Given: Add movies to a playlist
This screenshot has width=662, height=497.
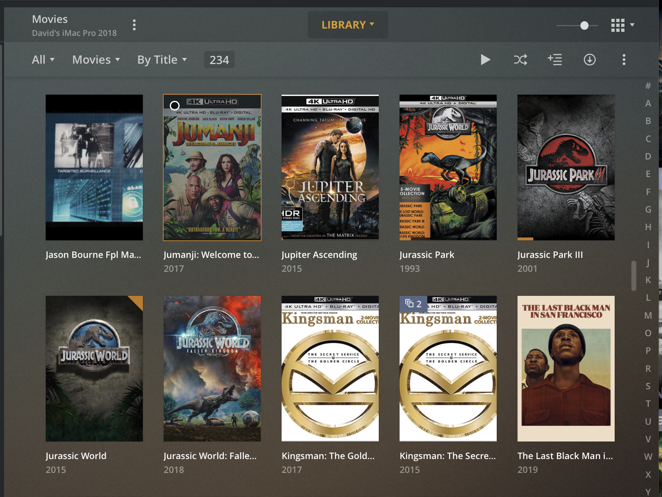Looking at the screenshot, I should [555, 60].
